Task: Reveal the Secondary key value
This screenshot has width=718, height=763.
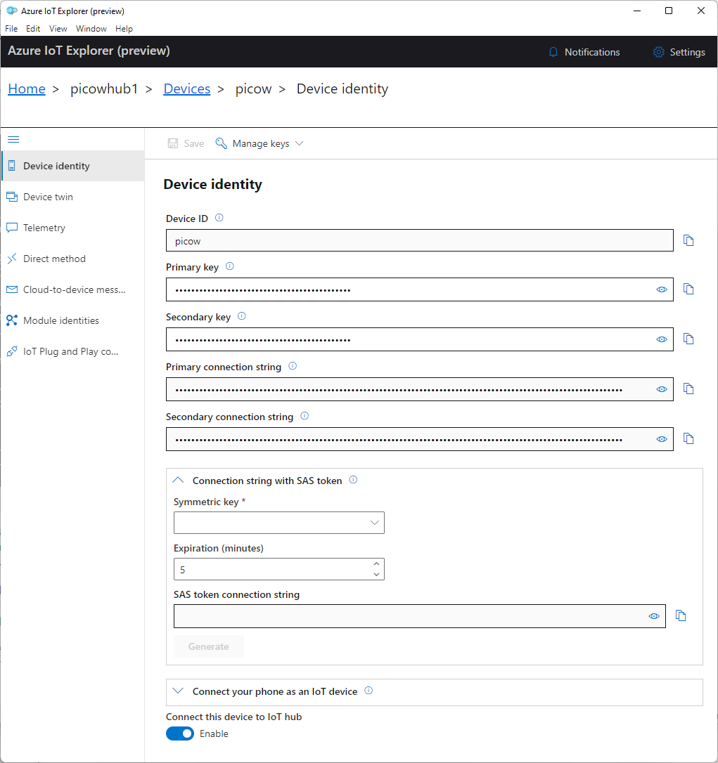Action: tap(662, 339)
